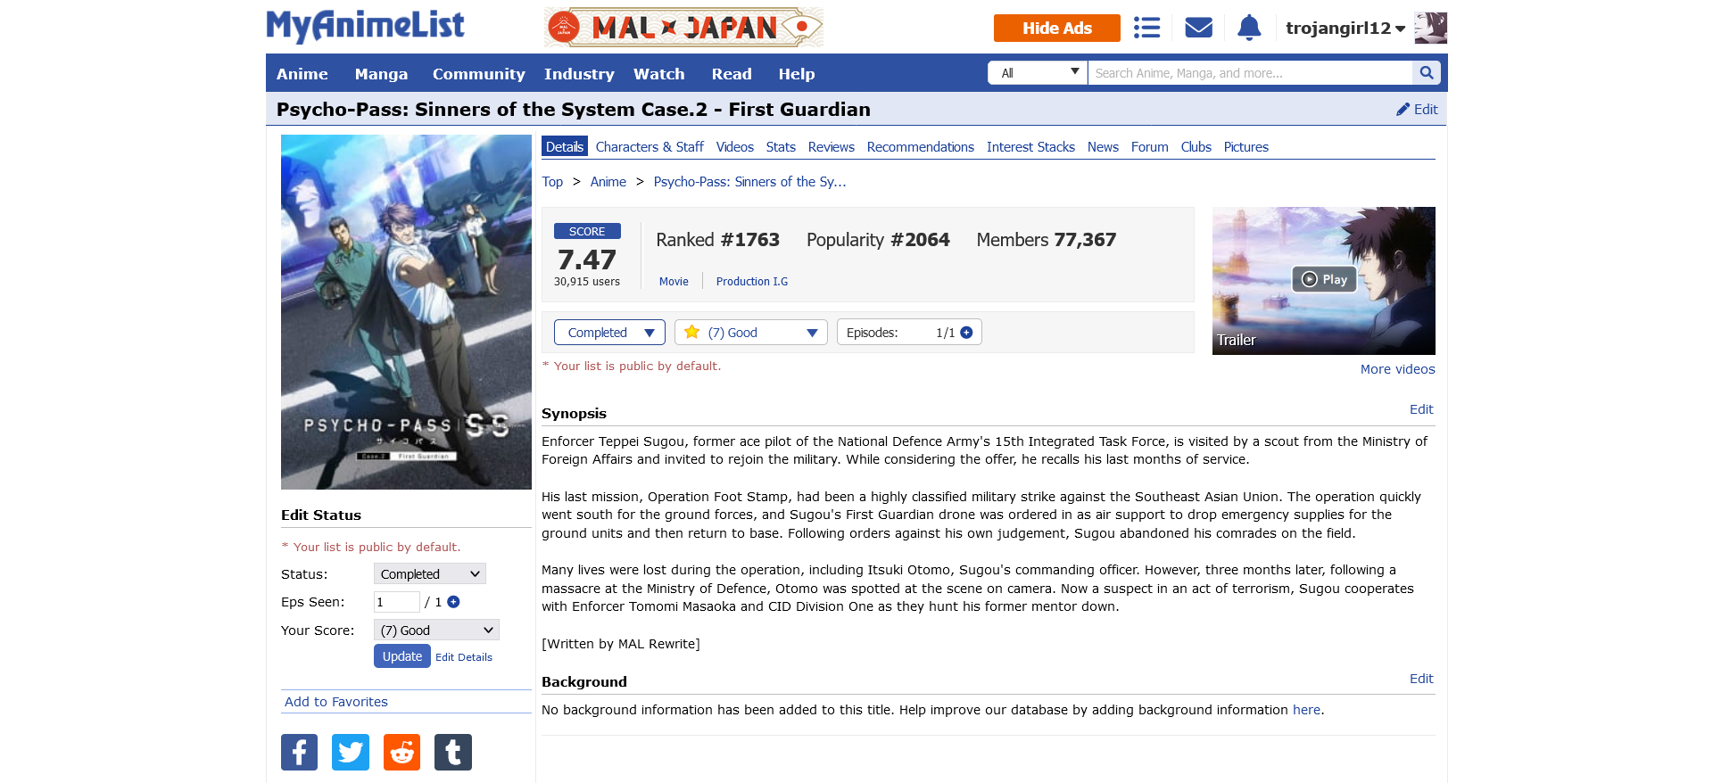Open the (7) Good score dropdown with star

click(x=751, y=333)
